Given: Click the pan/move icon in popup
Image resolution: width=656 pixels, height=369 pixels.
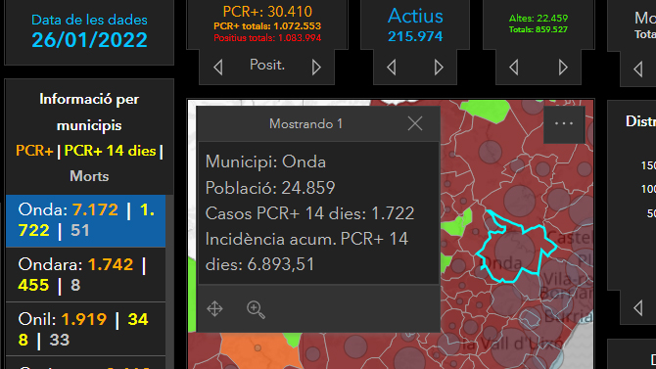Looking at the screenshot, I should (214, 308).
